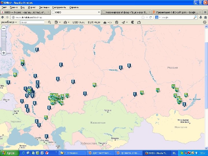The image size is (208, 156).
Task: Zoom in the map with plus button
Action: click(4, 53)
